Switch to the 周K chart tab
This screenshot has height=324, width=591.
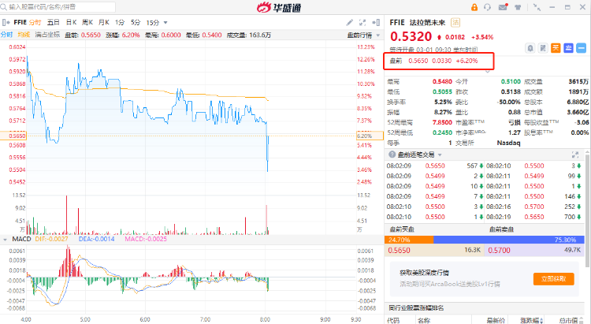coord(87,23)
